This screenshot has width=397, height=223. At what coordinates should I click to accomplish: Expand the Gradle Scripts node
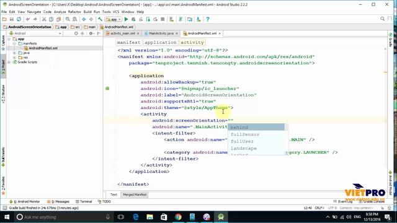click(9, 62)
